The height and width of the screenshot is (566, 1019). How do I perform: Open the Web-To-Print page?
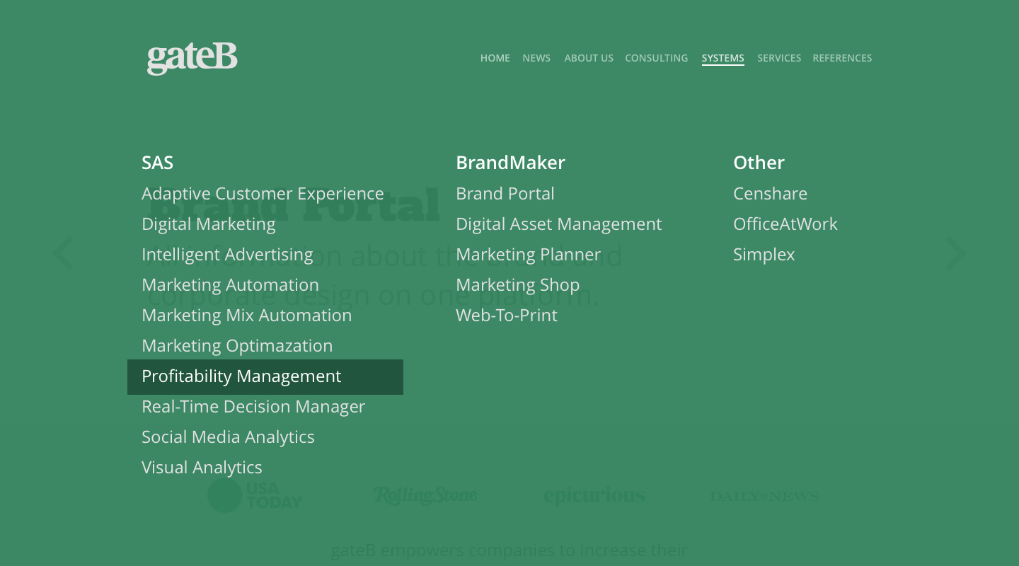click(x=507, y=316)
